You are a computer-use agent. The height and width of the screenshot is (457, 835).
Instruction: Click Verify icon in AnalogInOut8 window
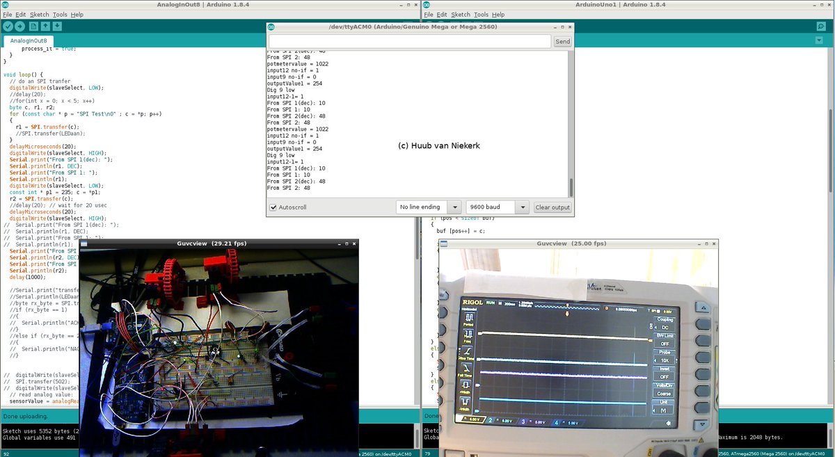pyautogui.click(x=8, y=26)
